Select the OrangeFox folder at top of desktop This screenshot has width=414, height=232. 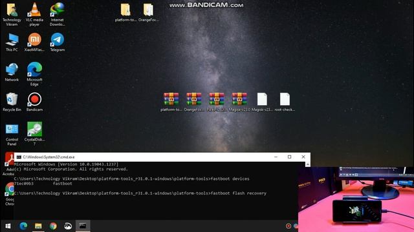(x=148, y=13)
